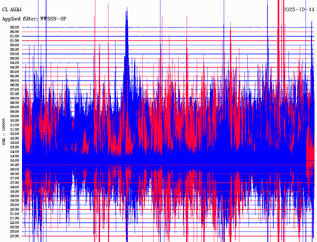Select the 10:00 time label
The width and height of the screenshot is (317, 242).
click(15, 116)
